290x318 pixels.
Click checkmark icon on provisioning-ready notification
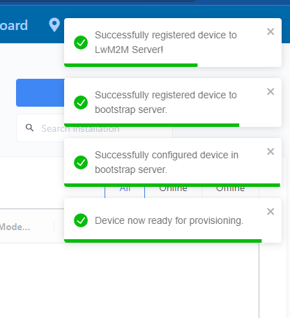[81, 220]
